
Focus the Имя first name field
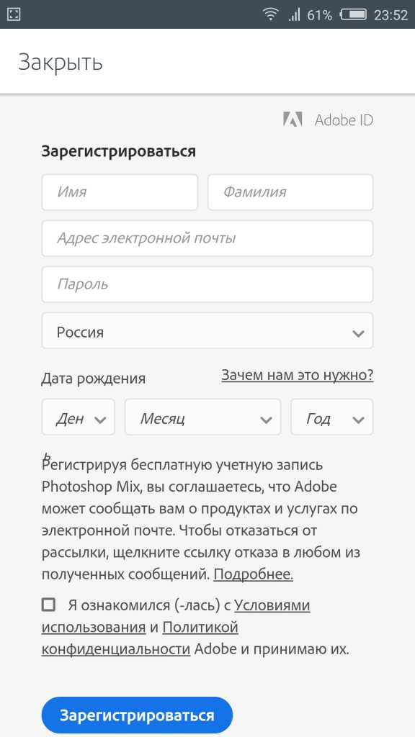click(x=120, y=192)
